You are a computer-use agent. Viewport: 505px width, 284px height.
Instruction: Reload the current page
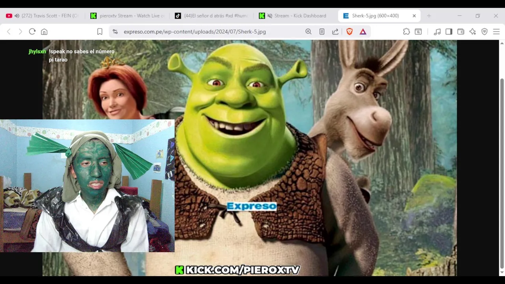coord(32,32)
